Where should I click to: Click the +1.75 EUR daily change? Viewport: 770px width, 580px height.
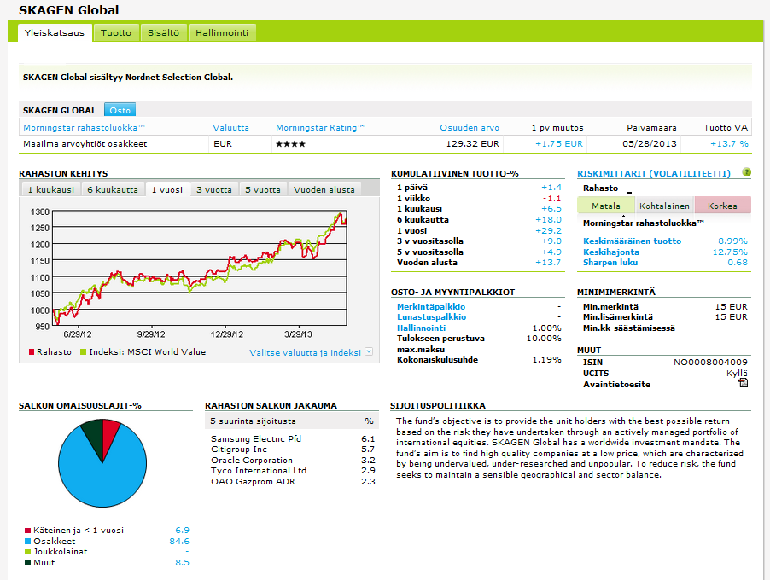(x=559, y=144)
